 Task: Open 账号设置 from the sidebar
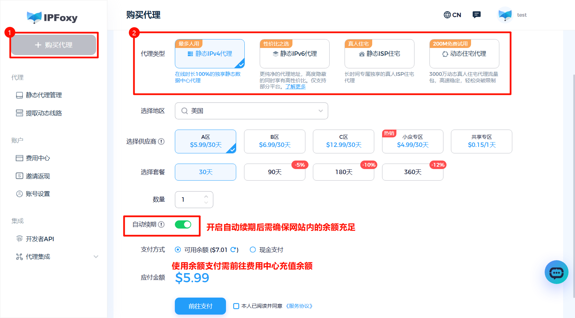(37, 194)
